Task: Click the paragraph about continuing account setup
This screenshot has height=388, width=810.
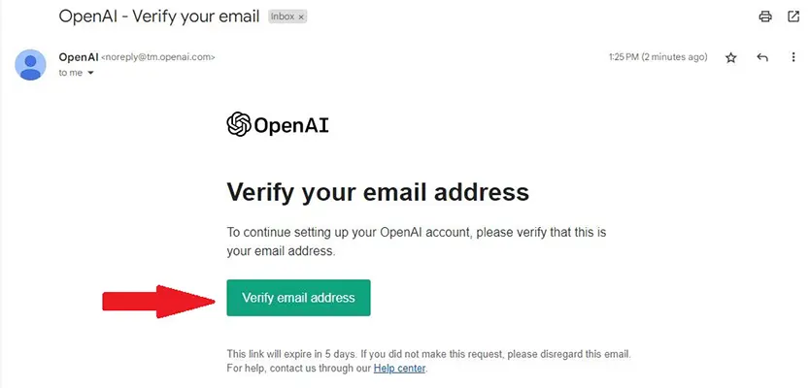Action: coord(417,242)
